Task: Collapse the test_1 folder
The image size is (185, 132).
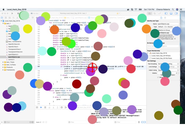Action: 3,24
